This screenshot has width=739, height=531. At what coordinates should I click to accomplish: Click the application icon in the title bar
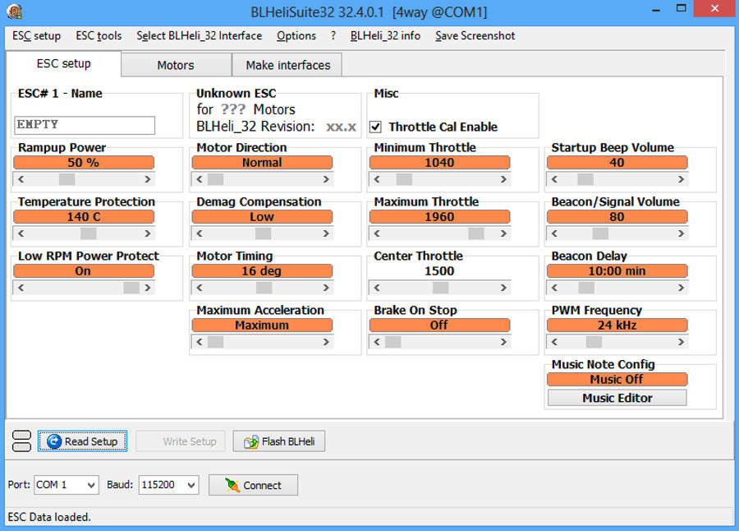pos(15,12)
